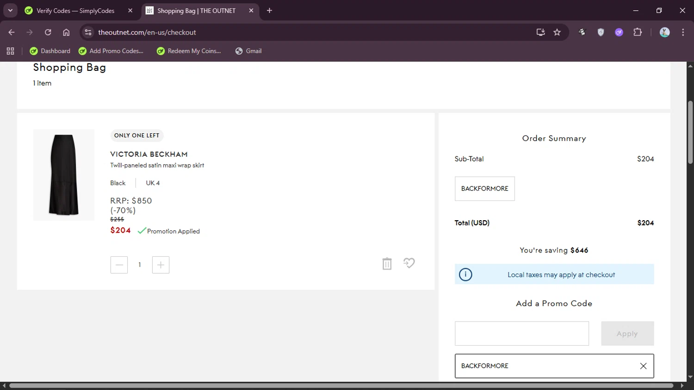
Task: Open the tab search dropdown arrow
Action: [x=10, y=10]
